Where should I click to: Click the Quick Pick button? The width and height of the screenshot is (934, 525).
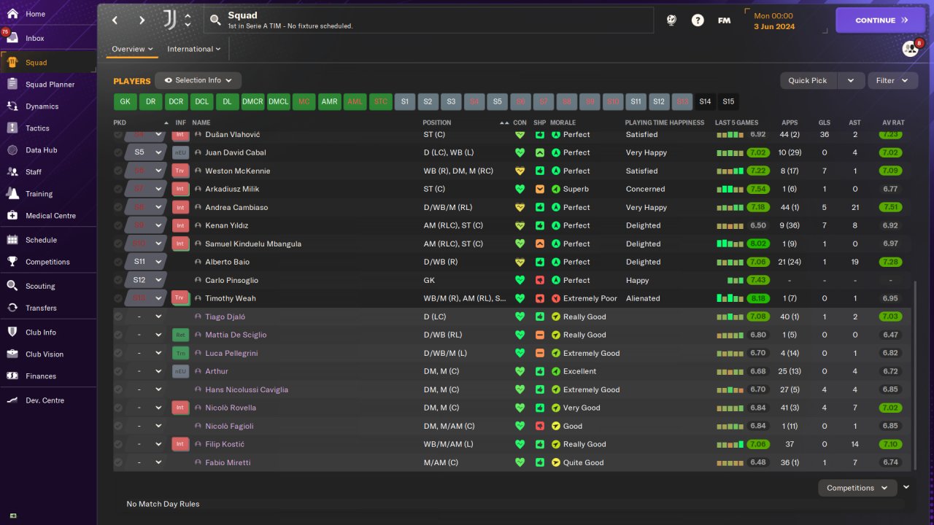(x=808, y=80)
